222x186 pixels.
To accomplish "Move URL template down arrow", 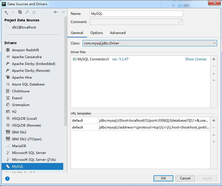I will [x=214, y=142].
